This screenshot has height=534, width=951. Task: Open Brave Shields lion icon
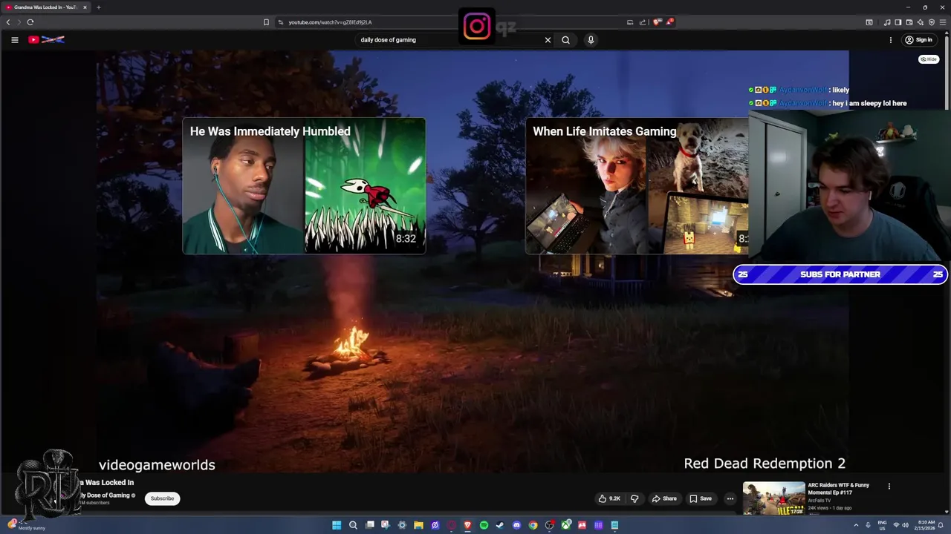click(x=658, y=22)
